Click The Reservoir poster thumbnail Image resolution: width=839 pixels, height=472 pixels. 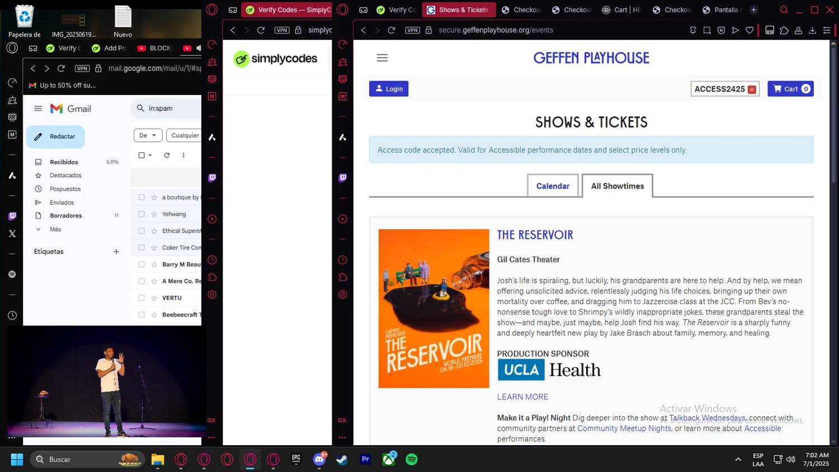[x=433, y=309]
